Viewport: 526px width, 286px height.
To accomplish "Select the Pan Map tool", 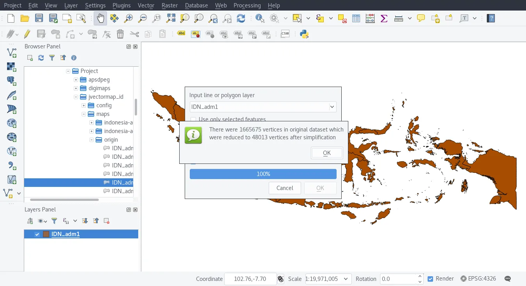I will [100, 18].
